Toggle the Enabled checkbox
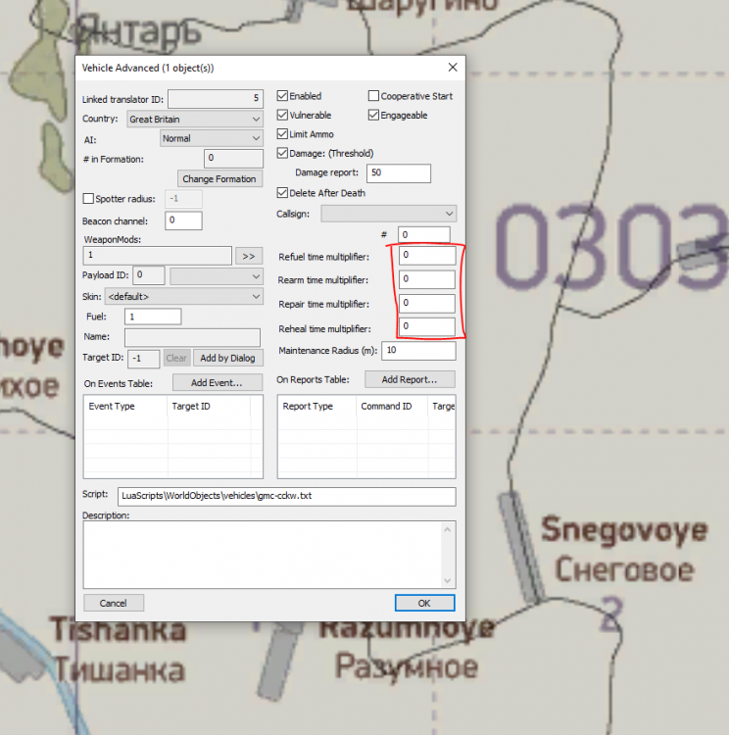Image resolution: width=729 pixels, height=735 pixels. tap(283, 96)
